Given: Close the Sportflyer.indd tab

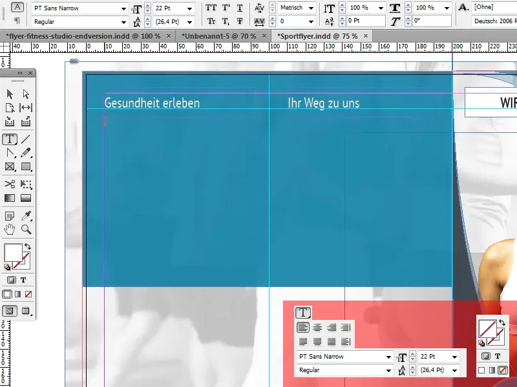Looking at the screenshot, I should (x=366, y=36).
